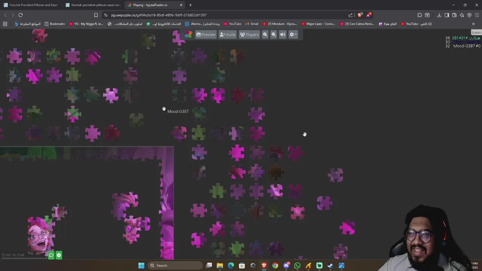482x271 pixels.
Task: Switch to Fanclub President Piltover and Zaun tab
Action: click(31, 5)
